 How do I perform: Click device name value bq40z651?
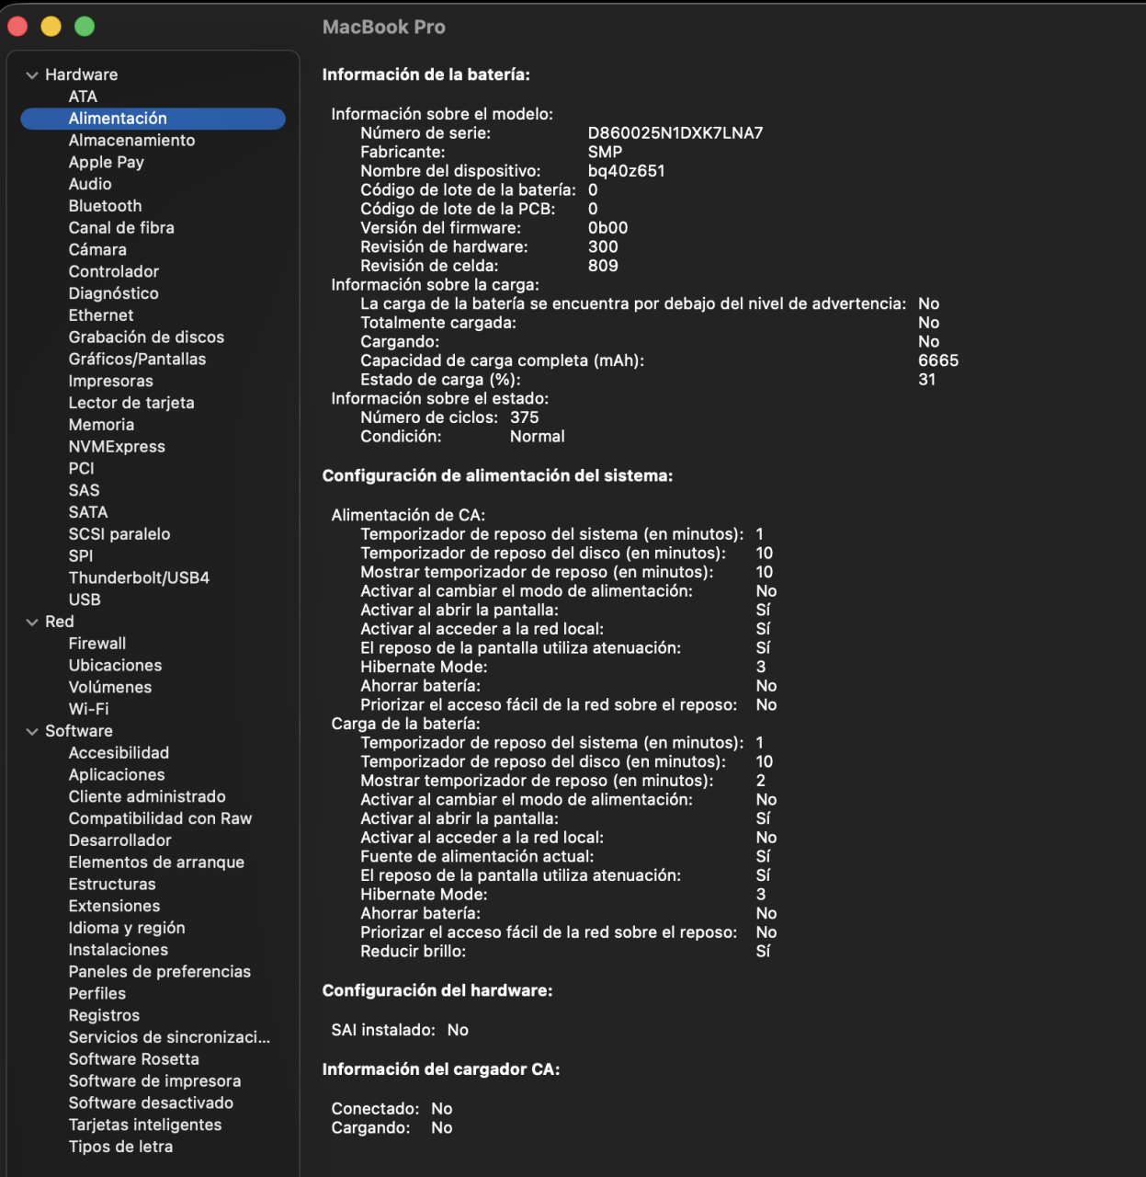(x=626, y=171)
